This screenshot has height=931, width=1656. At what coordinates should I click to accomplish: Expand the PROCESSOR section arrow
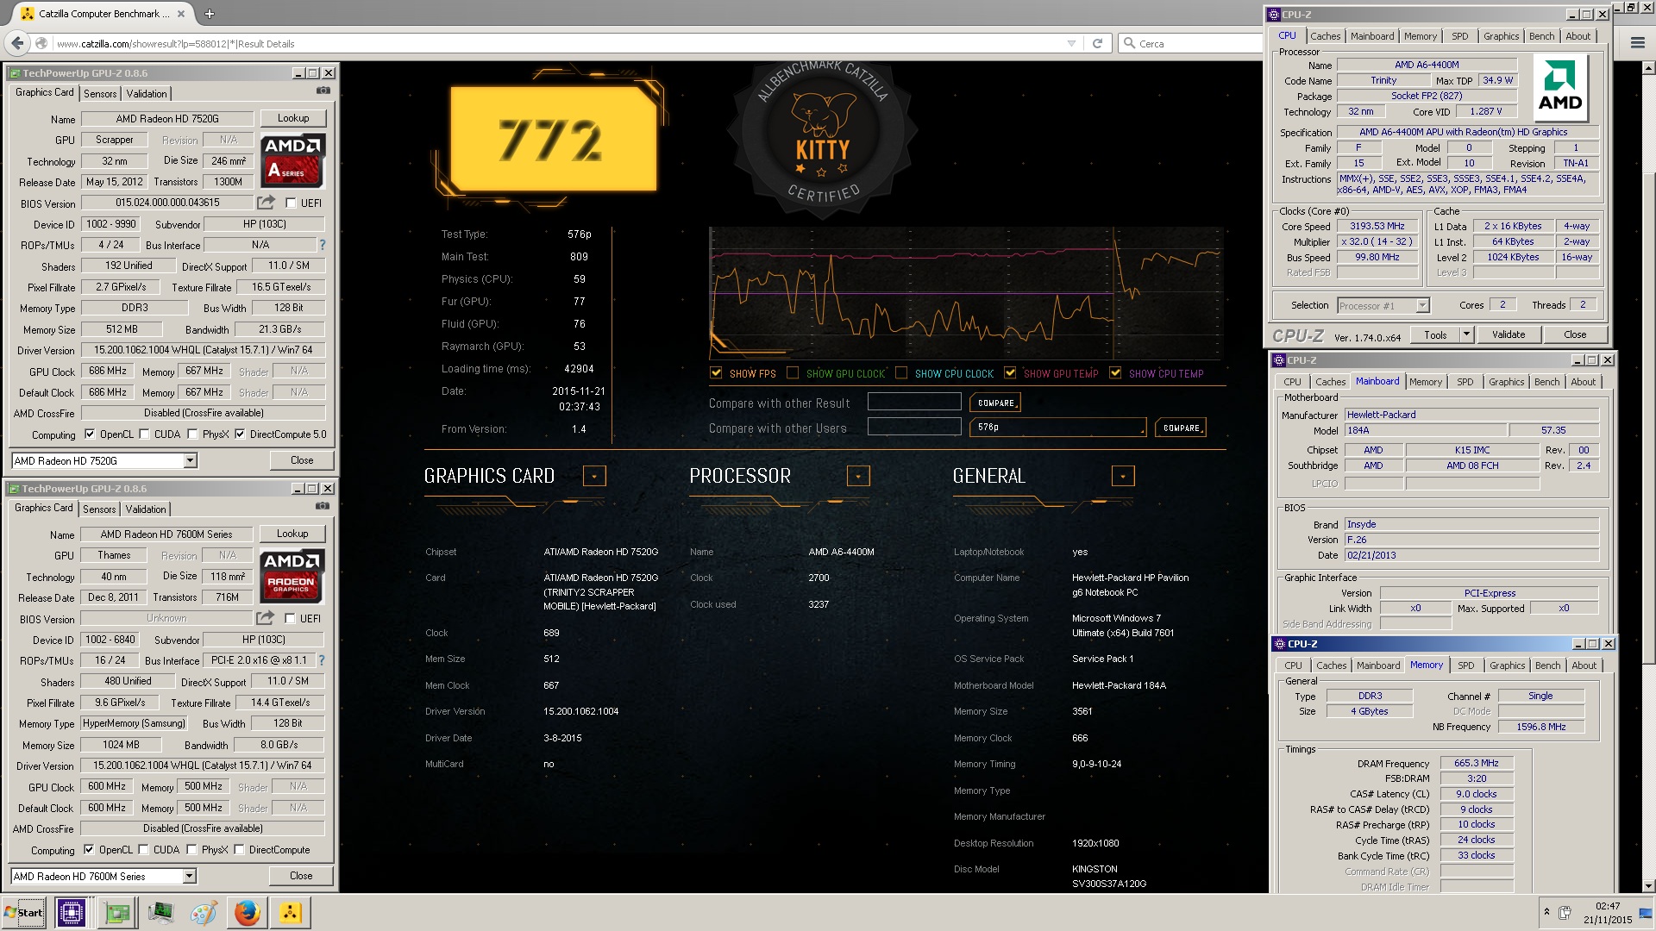point(858,476)
